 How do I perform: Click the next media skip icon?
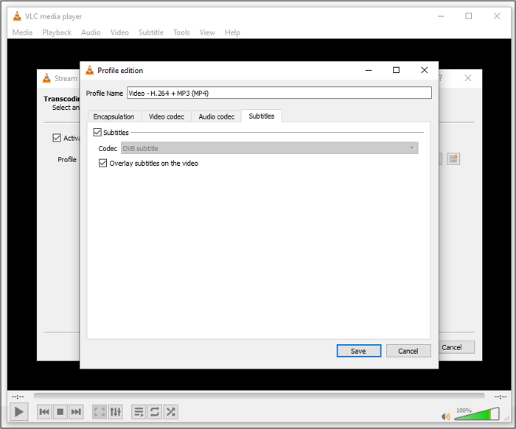coord(76,412)
